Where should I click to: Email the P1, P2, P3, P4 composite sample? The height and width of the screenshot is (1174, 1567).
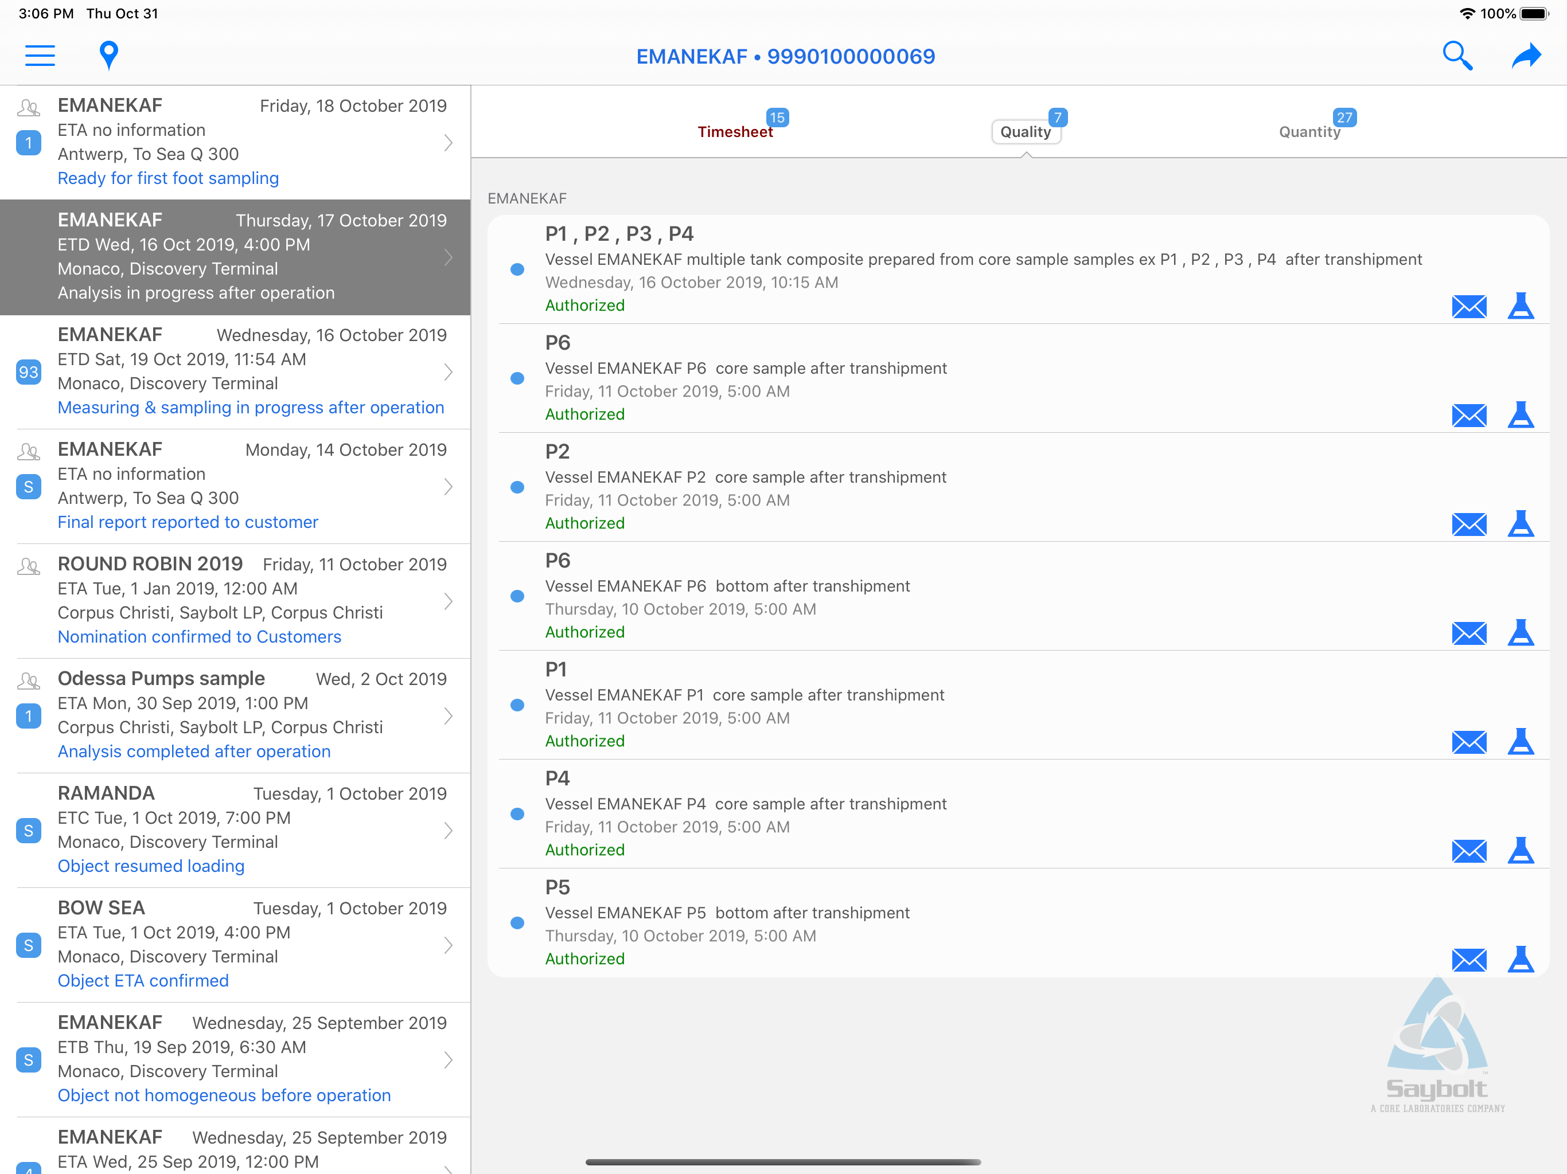1468,307
